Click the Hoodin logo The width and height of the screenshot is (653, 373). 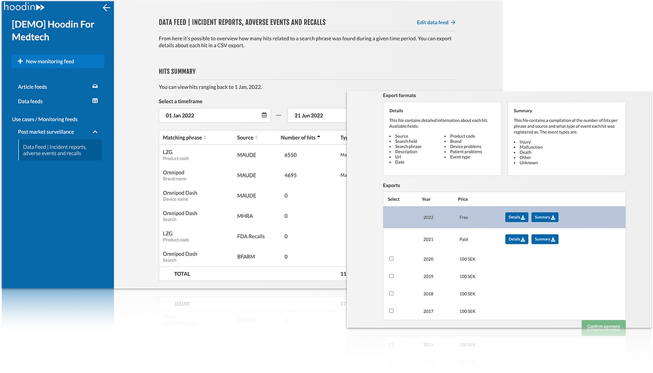tap(24, 7)
